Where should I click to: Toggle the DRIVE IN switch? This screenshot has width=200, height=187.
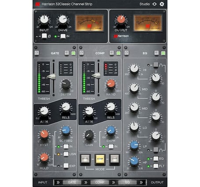click(x=63, y=36)
